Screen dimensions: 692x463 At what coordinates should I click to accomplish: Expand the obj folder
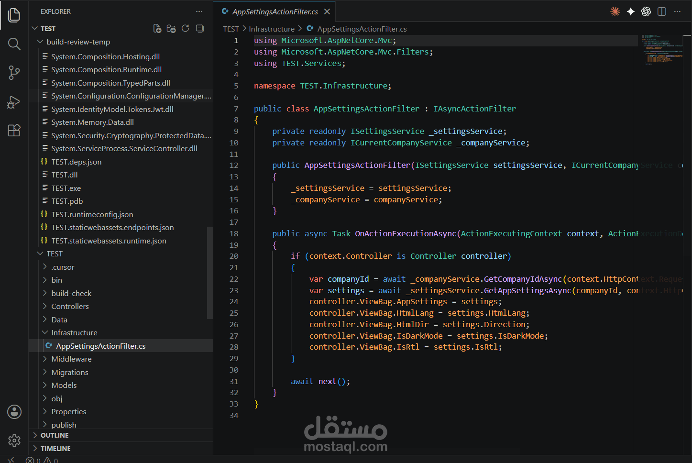[45, 398]
